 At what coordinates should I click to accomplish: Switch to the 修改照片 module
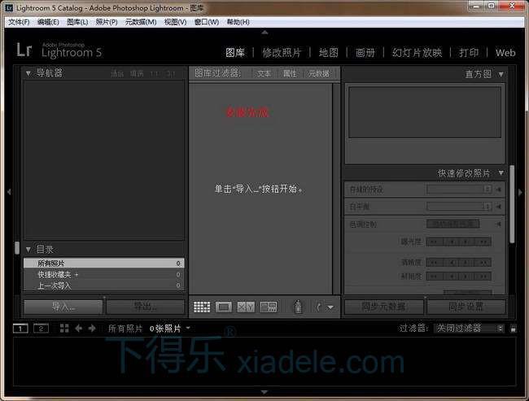pyautogui.click(x=282, y=53)
